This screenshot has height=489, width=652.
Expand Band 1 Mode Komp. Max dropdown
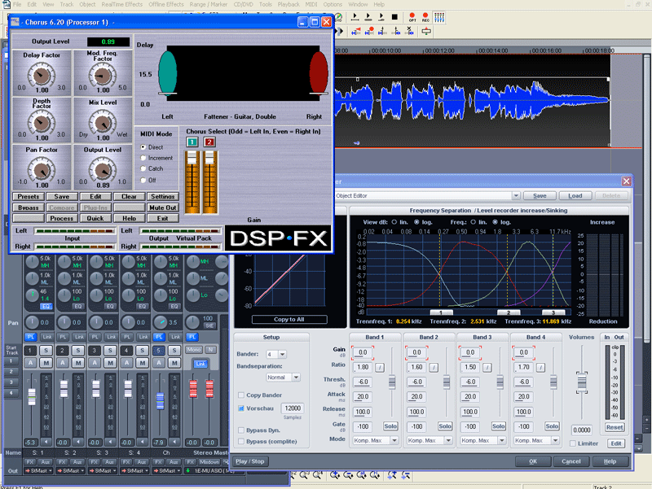394,440
